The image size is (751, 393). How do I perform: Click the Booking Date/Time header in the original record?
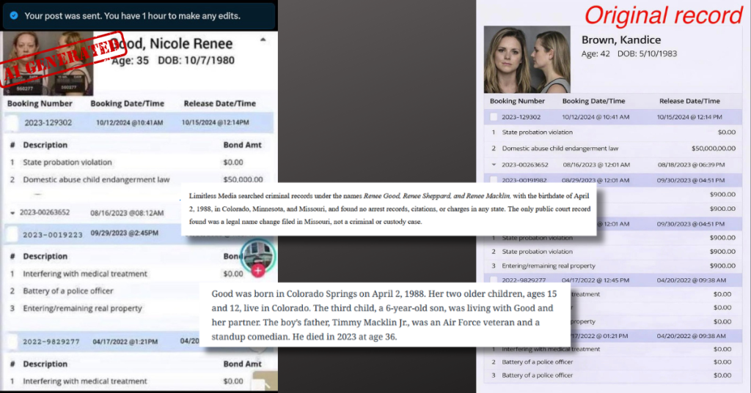[x=593, y=101]
